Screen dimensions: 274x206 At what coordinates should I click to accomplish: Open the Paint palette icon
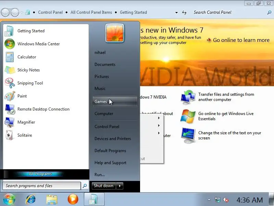(10, 96)
